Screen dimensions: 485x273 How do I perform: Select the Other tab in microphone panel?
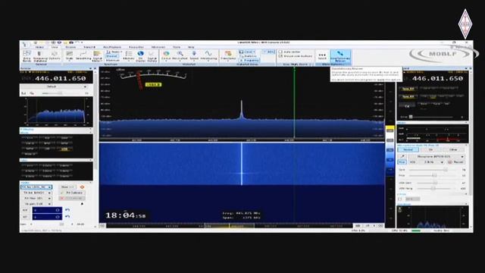pyautogui.click(x=453, y=150)
